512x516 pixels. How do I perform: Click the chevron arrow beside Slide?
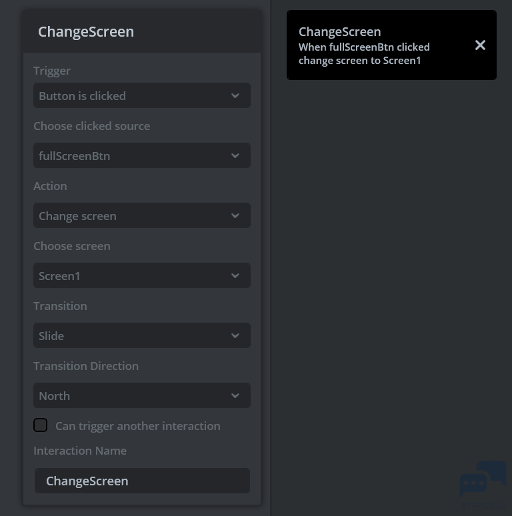(235, 335)
